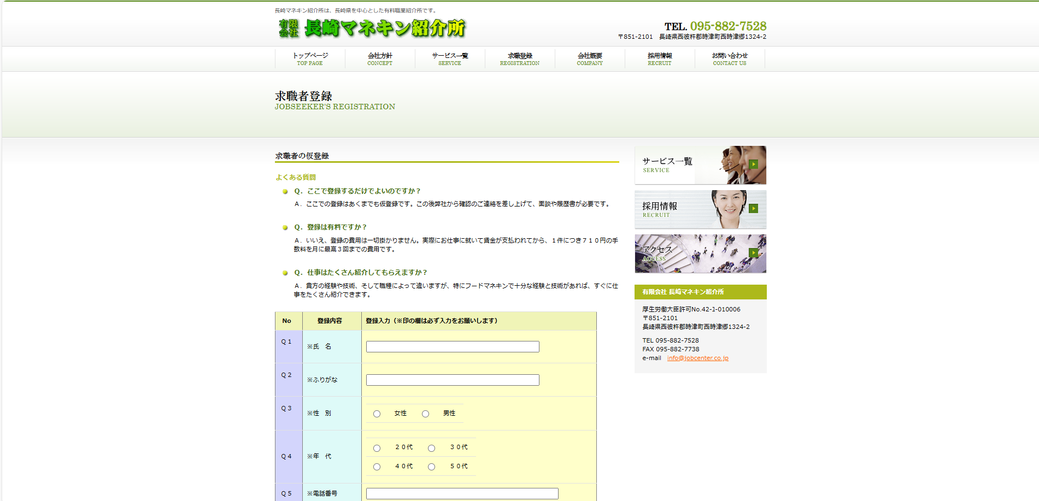Choose the 20代 age radio button
This screenshot has width=1039, height=501.
[x=377, y=448]
